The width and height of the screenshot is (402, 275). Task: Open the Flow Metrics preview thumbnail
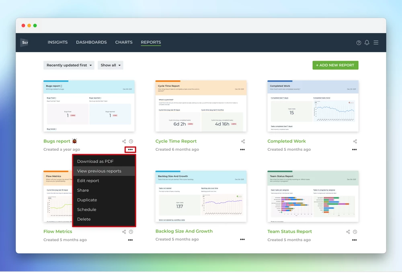point(58,196)
